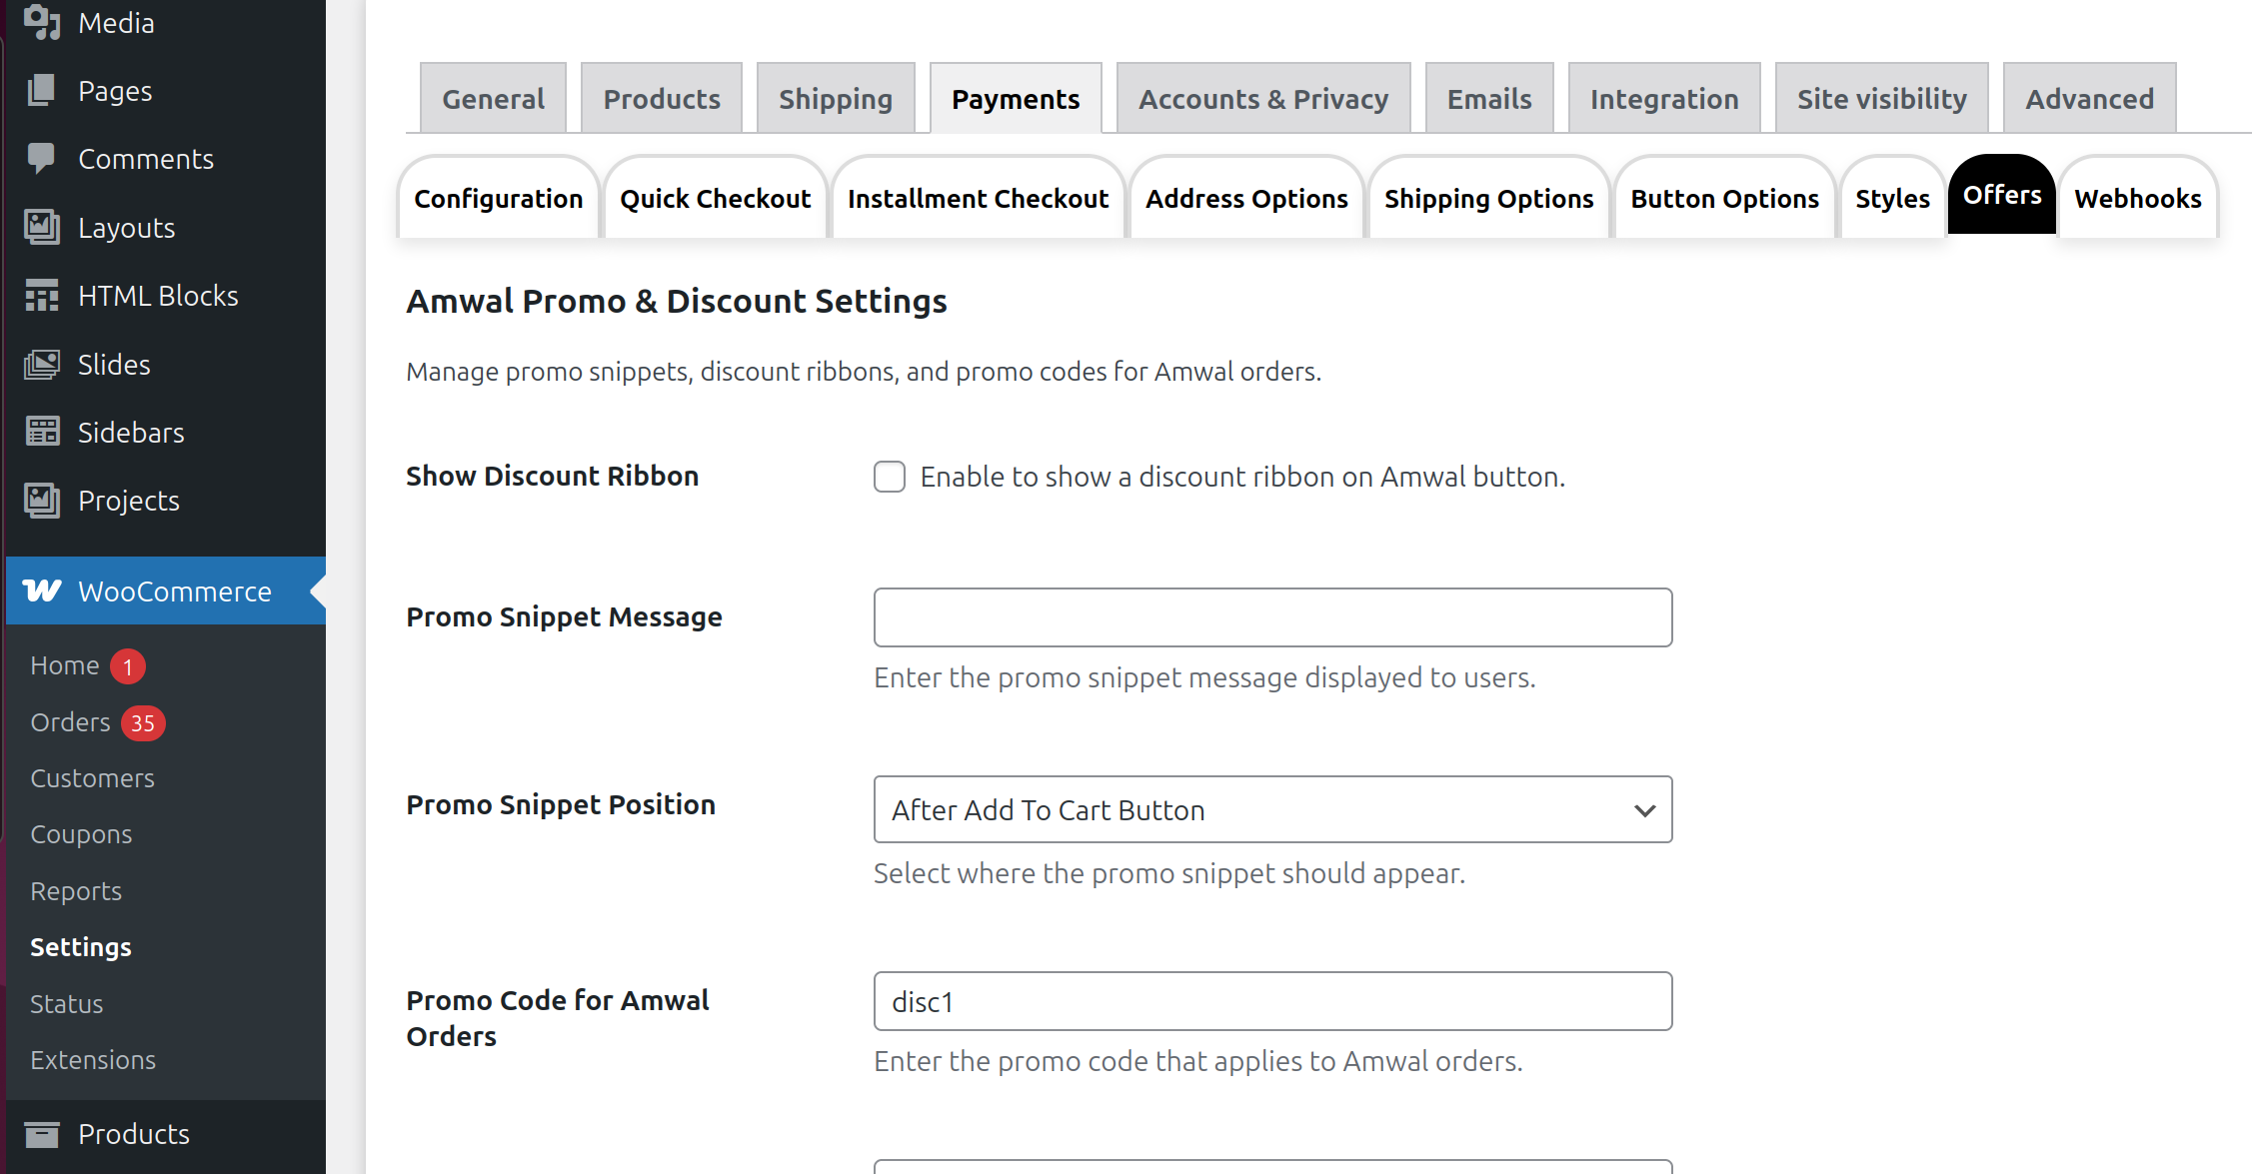2252x1174 pixels.
Task: Open the Coupons submenu link
Action: tap(81, 834)
